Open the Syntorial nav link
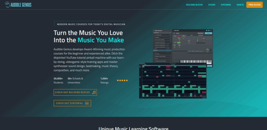The image size is (267, 130). click(x=226, y=5)
